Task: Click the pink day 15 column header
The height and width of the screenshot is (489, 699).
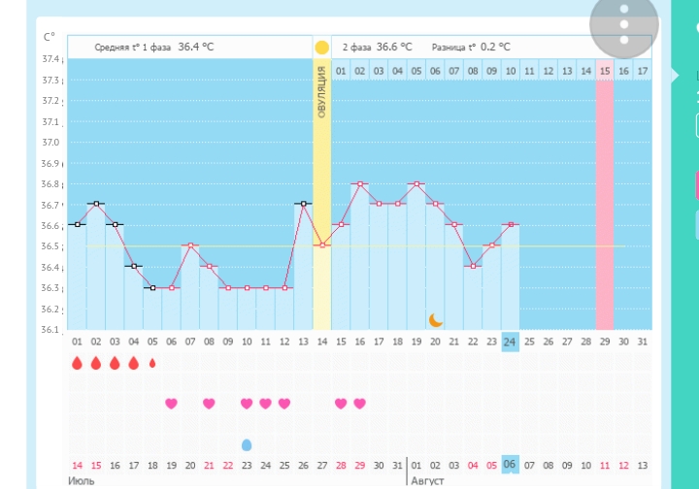Action: coord(604,71)
